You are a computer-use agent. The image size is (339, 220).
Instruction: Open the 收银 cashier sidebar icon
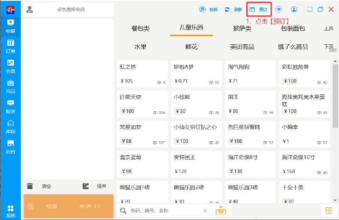pyautogui.click(x=10, y=26)
